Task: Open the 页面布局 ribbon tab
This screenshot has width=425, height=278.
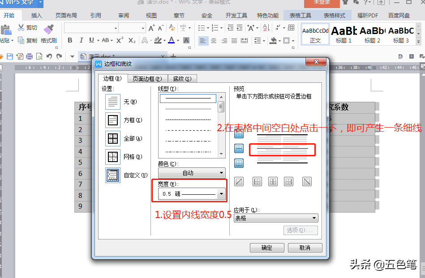Action: (x=66, y=16)
